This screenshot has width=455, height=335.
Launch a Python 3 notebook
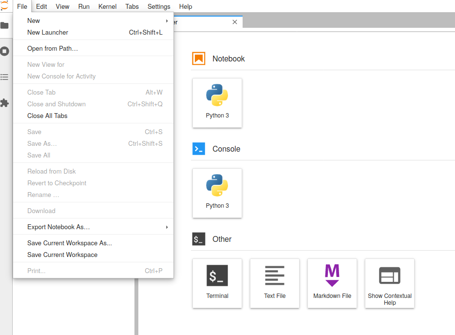(217, 103)
